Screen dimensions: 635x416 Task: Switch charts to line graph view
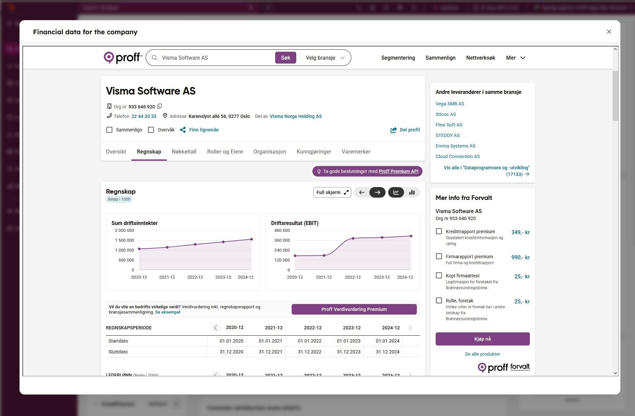pos(396,192)
